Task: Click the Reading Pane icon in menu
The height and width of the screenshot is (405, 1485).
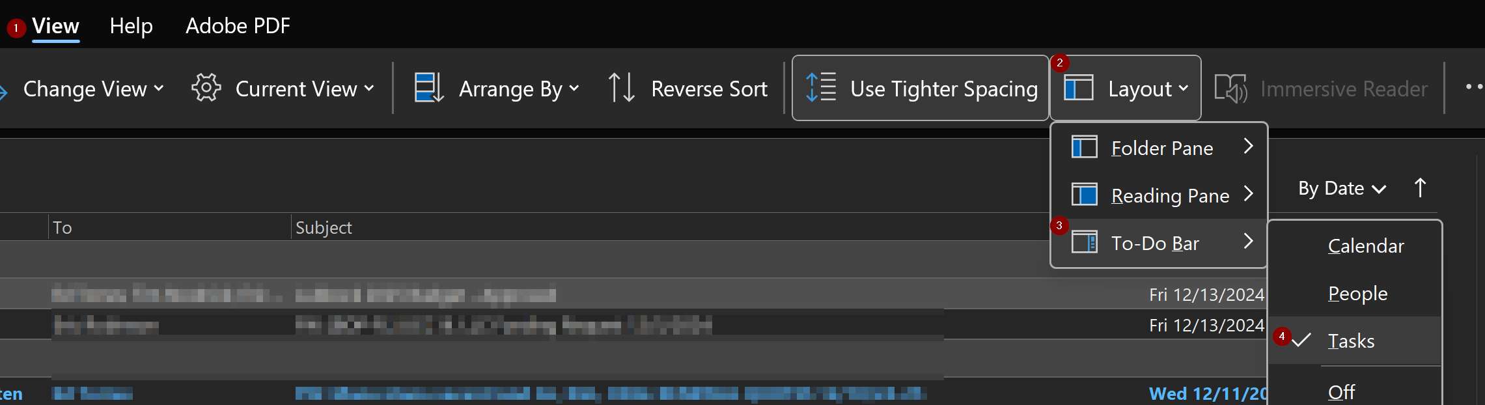Action: coord(1085,195)
